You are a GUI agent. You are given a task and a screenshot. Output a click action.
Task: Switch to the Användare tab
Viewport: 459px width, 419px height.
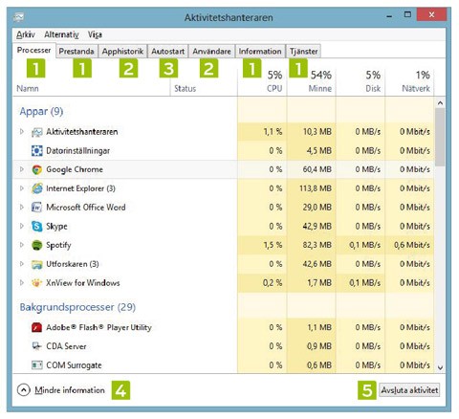211,52
